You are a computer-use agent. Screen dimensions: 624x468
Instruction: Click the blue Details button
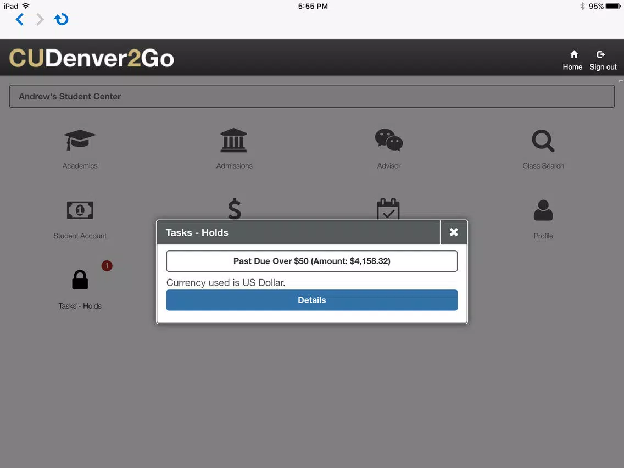[x=311, y=300]
